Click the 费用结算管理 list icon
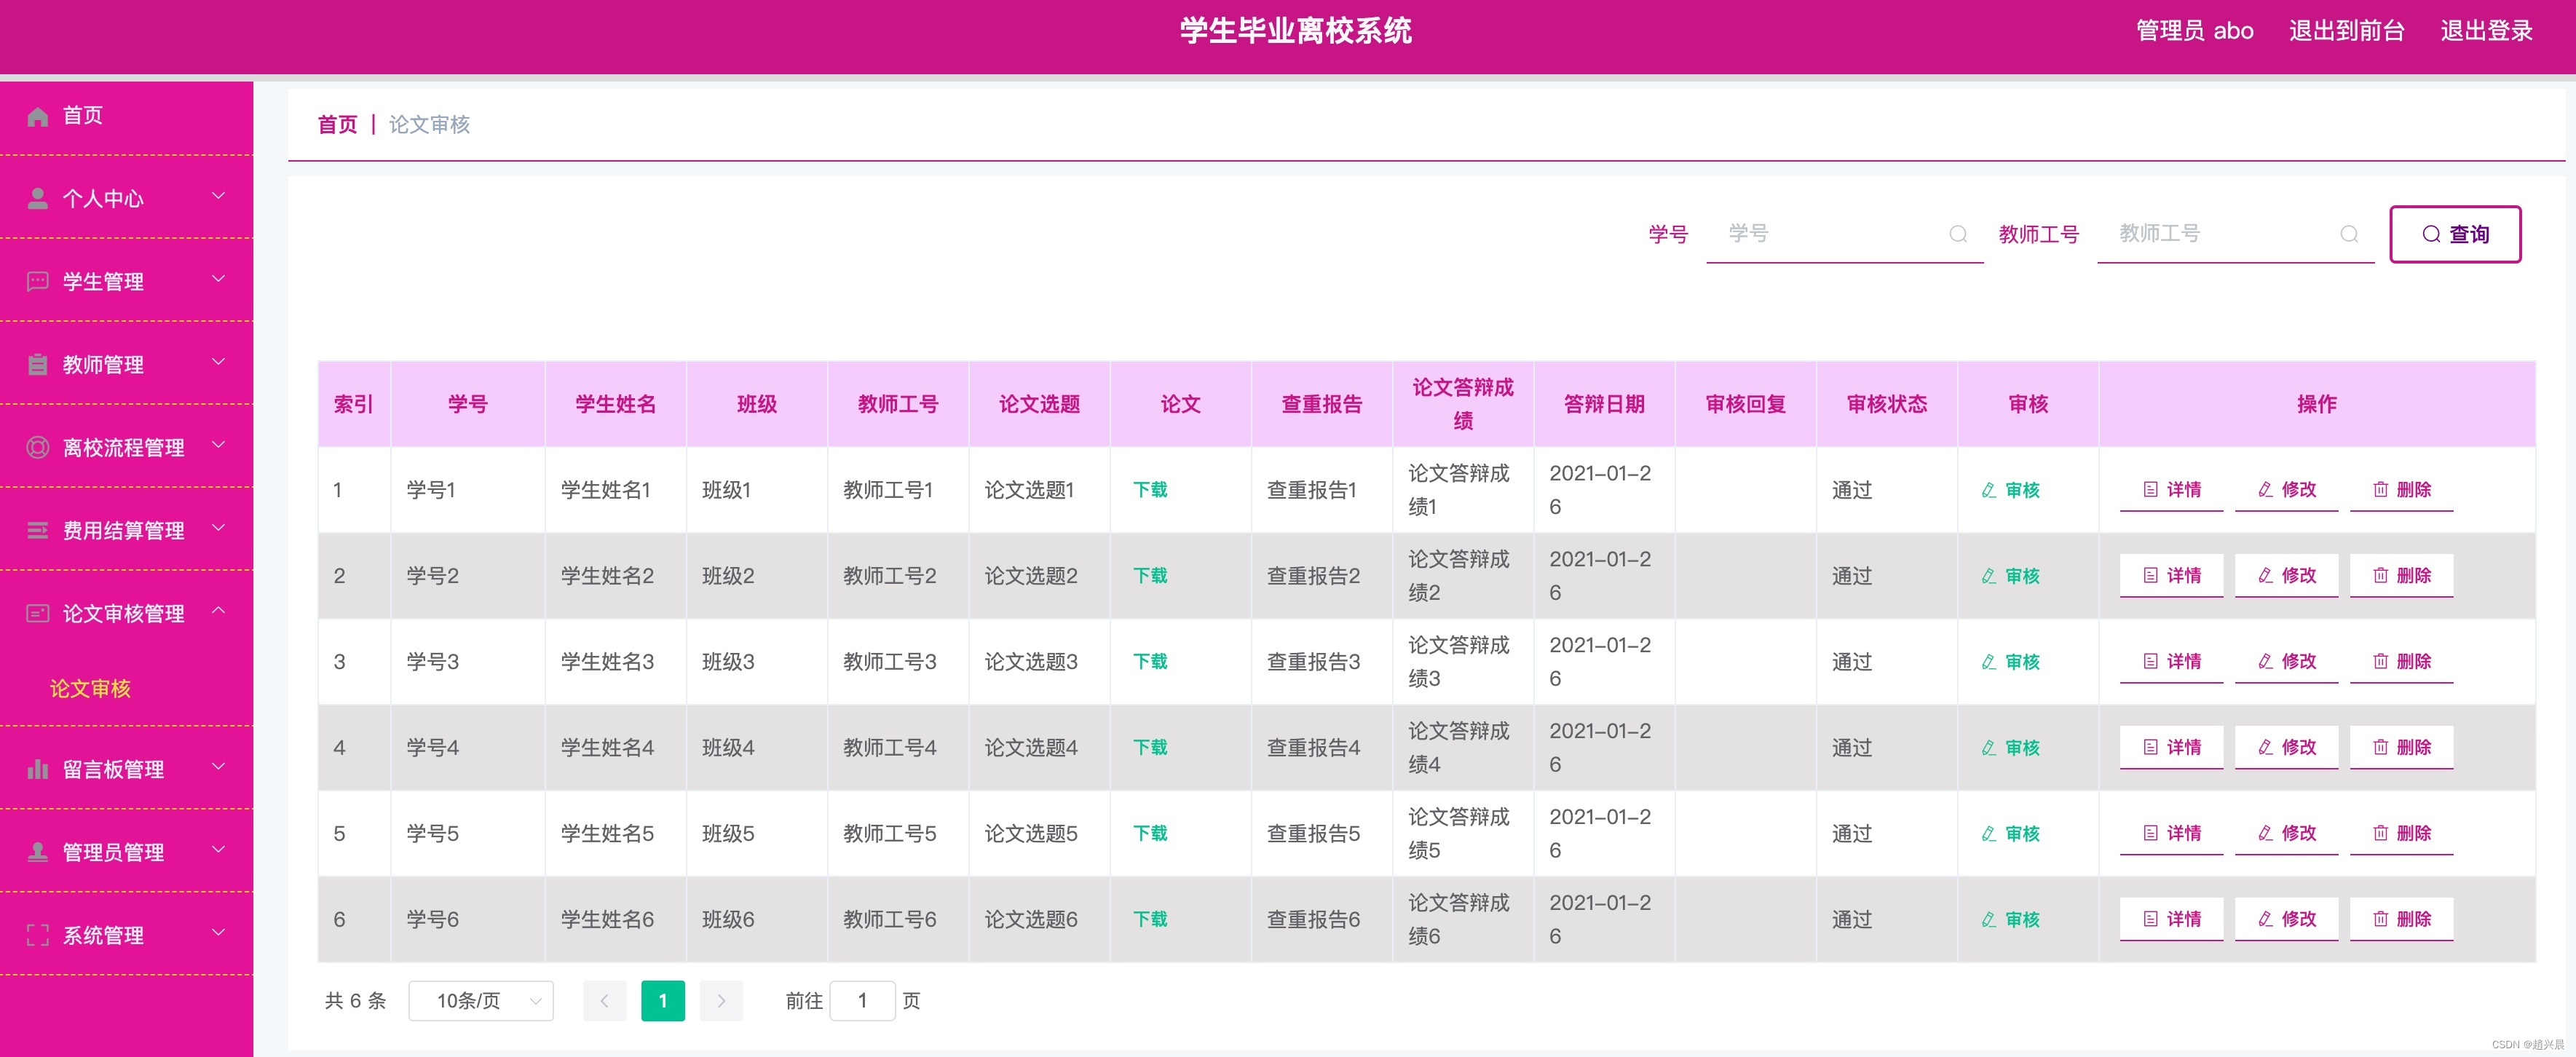The image size is (2576, 1057). (x=38, y=530)
